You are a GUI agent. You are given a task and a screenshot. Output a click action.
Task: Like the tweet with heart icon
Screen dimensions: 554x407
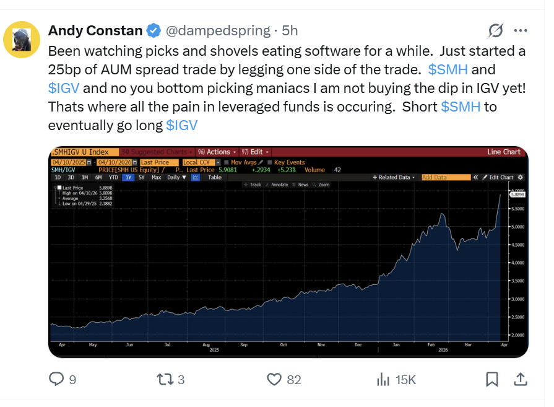pos(274,379)
